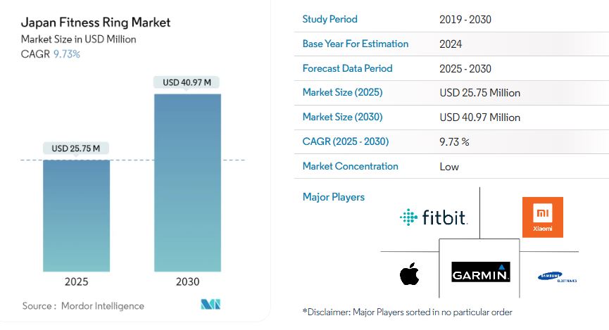This screenshot has width=609, height=330.
Task: Click the Mordor Intelligence logo mark
Action: click(211, 305)
